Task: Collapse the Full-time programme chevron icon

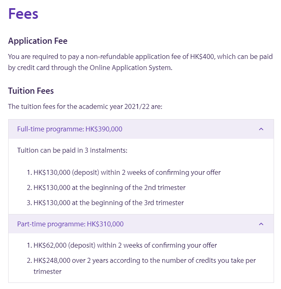Action: (x=261, y=129)
